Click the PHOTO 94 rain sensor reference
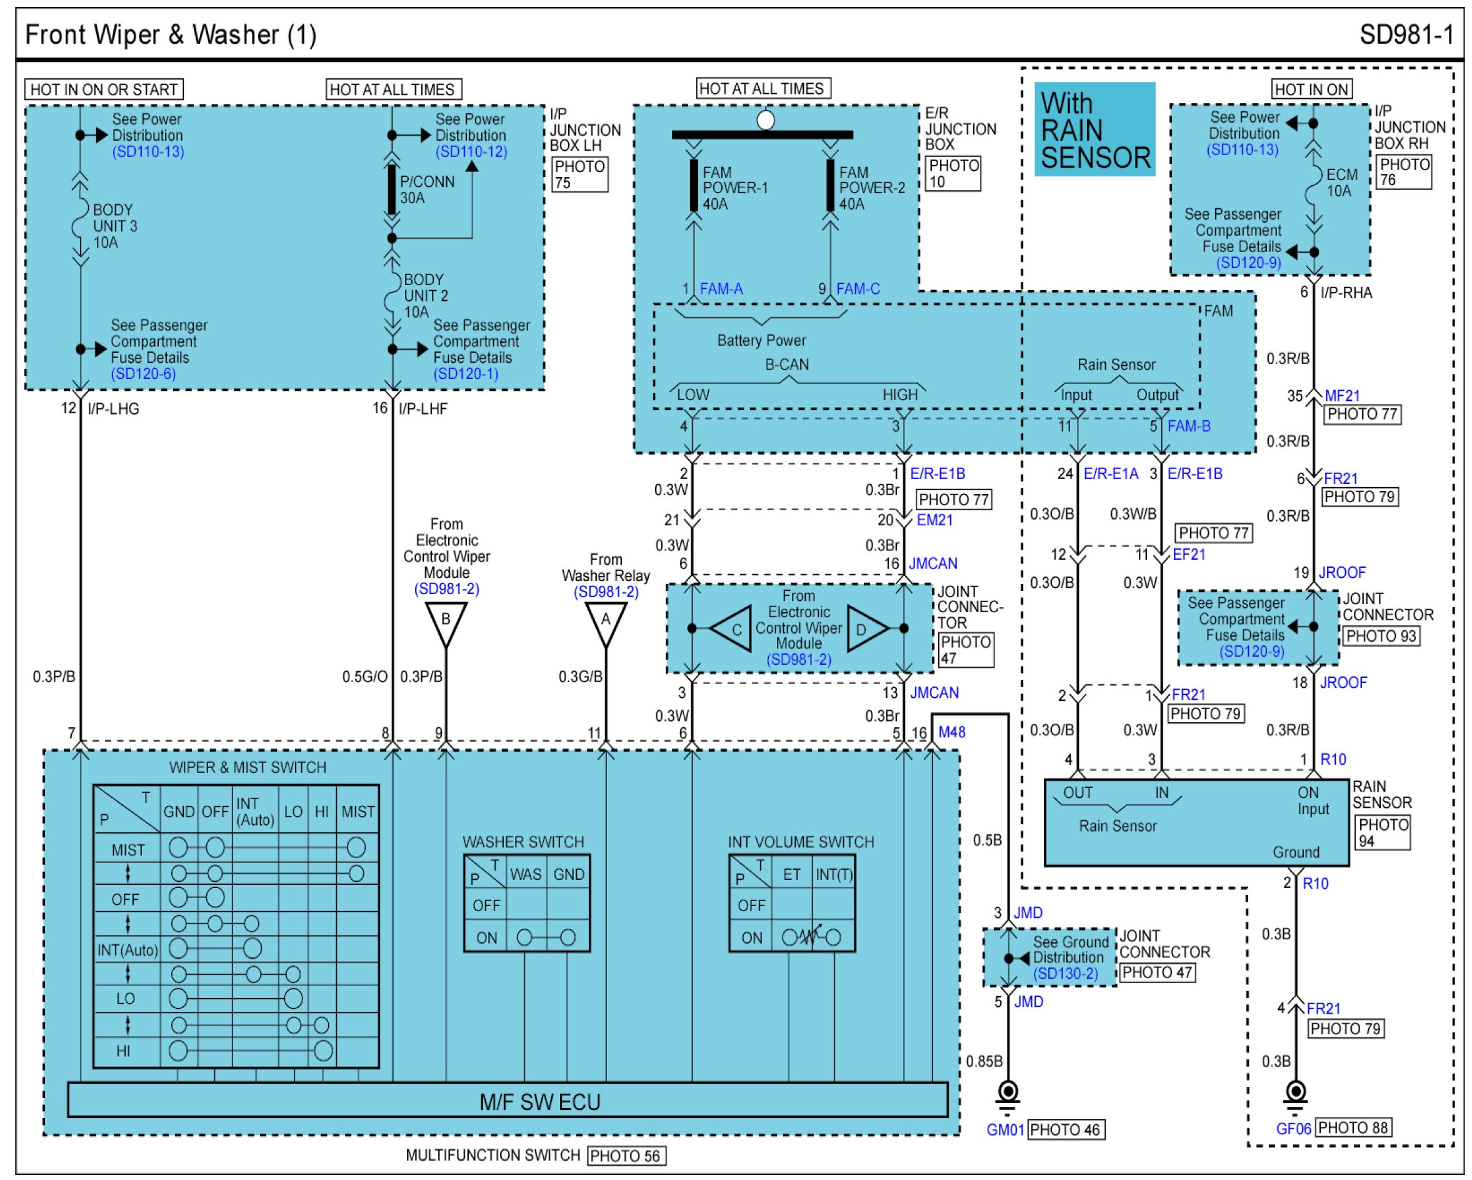 click(1383, 832)
